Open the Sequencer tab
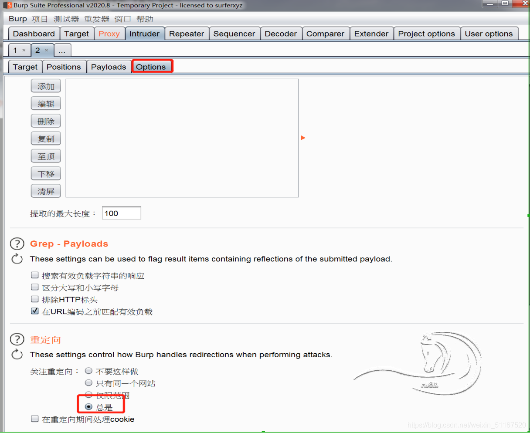The height and width of the screenshot is (433, 530). point(234,34)
